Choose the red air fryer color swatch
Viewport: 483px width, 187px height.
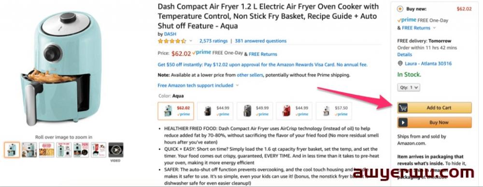294,111
